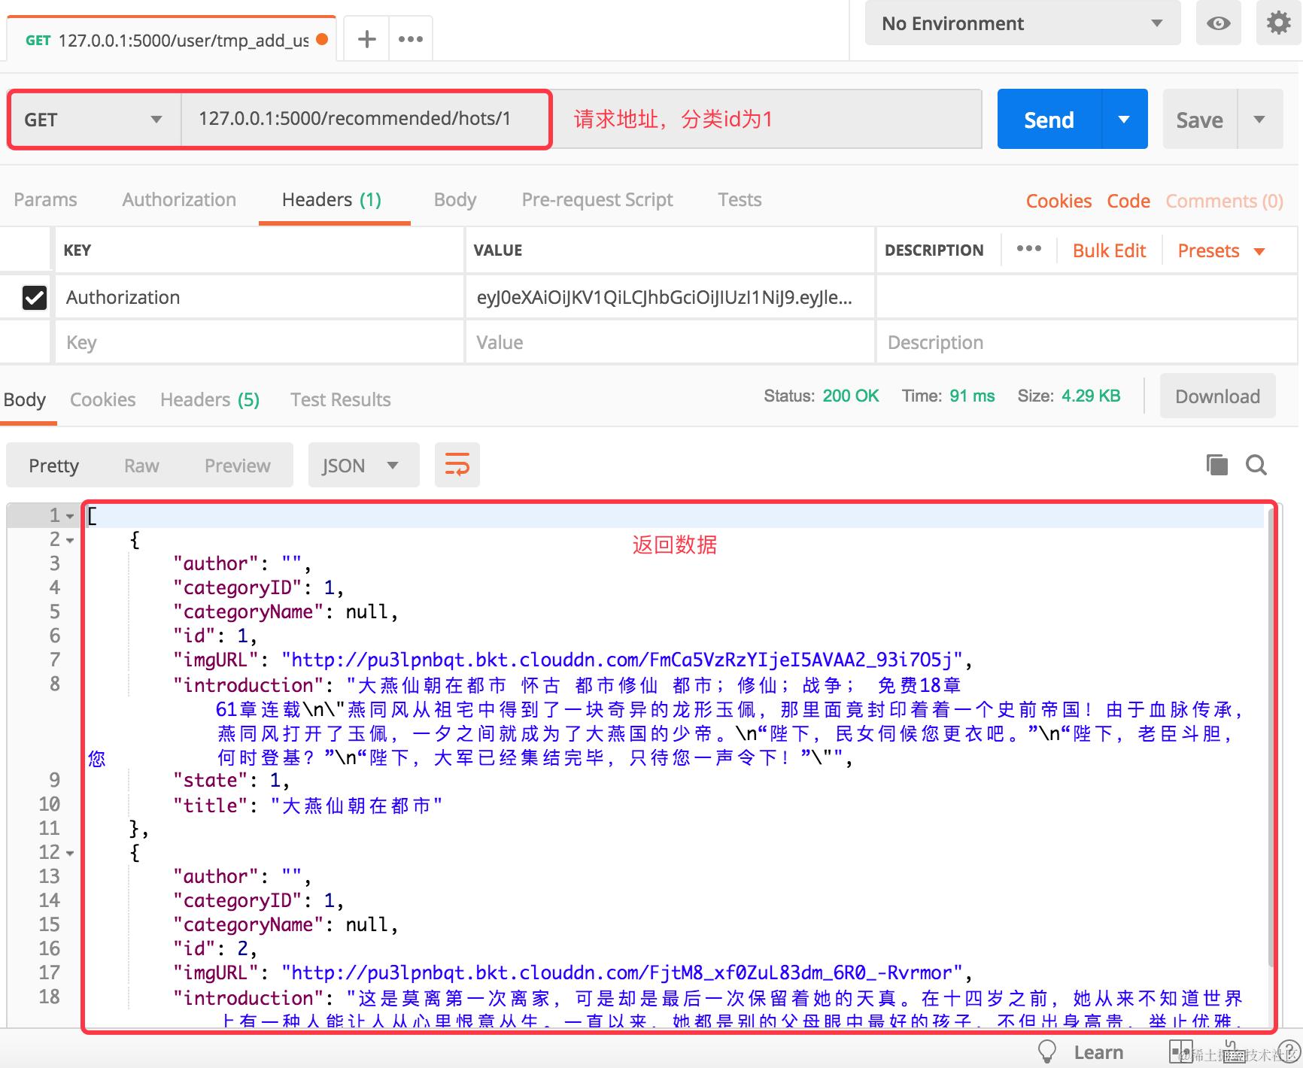Click the request URL input field
This screenshot has width=1303, height=1068.
coord(366,119)
